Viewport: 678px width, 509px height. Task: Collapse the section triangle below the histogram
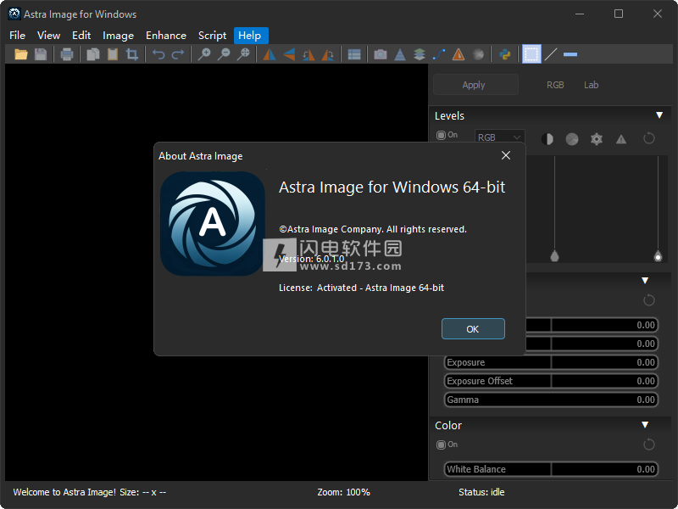[x=645, y=281]
